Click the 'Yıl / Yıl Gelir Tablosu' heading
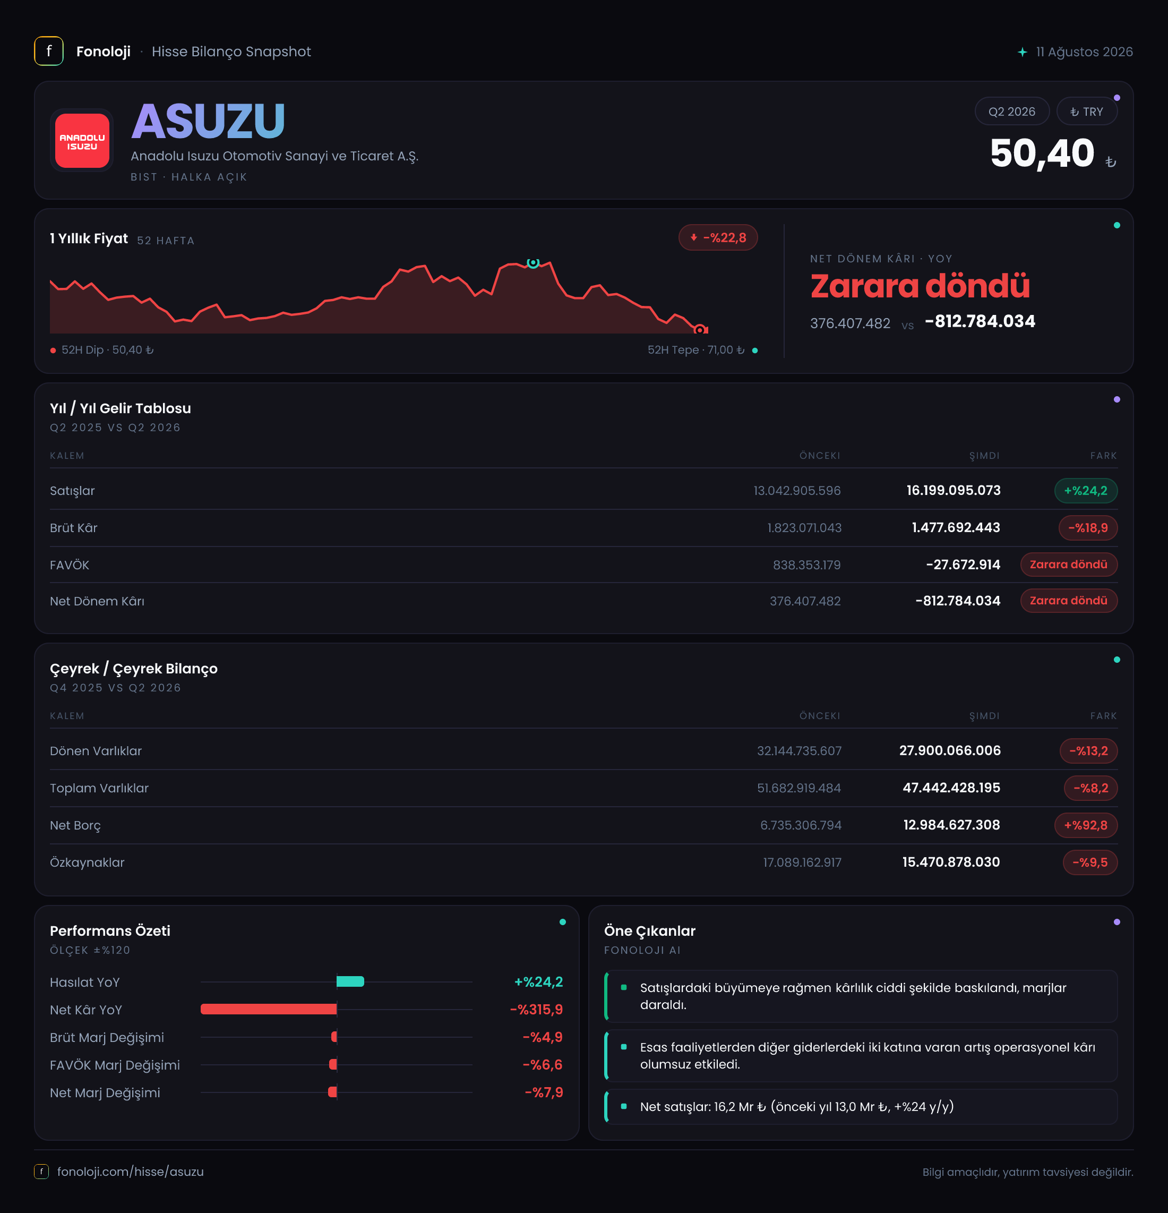 [x=121, y=408]
